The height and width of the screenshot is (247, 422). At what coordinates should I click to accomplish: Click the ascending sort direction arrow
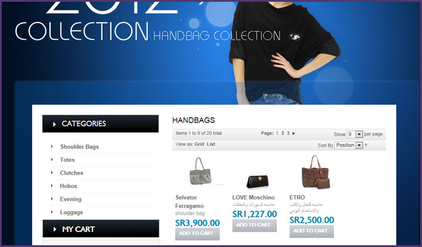click(366, 145)
